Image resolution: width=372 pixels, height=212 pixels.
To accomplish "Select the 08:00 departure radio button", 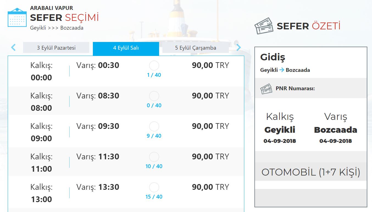I will coord(154,96).
